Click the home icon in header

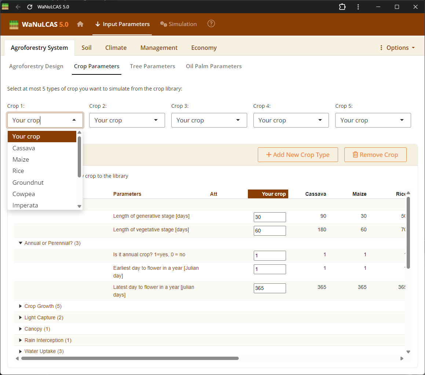[80, 24]
